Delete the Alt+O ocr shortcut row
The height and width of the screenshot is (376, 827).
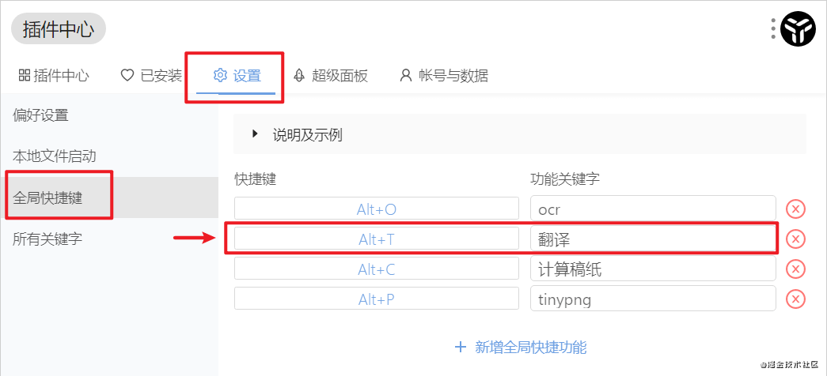click(x=795, y=209)
